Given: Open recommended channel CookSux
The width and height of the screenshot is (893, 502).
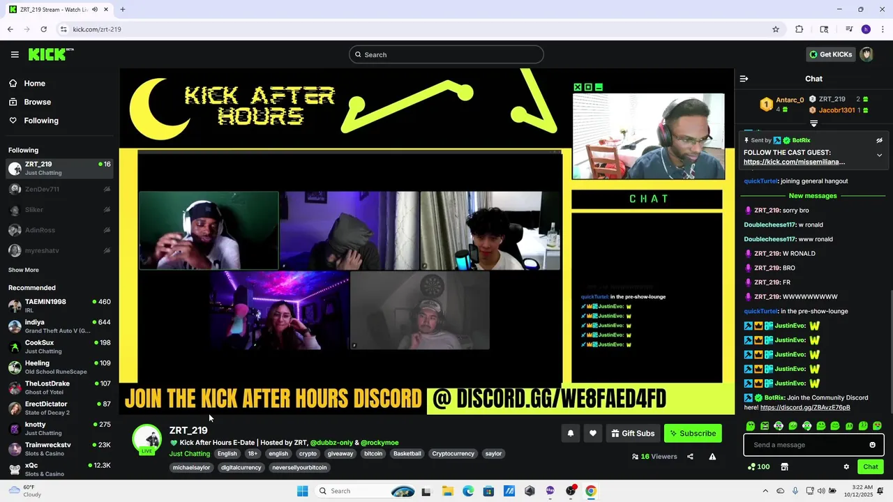Looking at the screenshot, I should click(x=59, y=347).
